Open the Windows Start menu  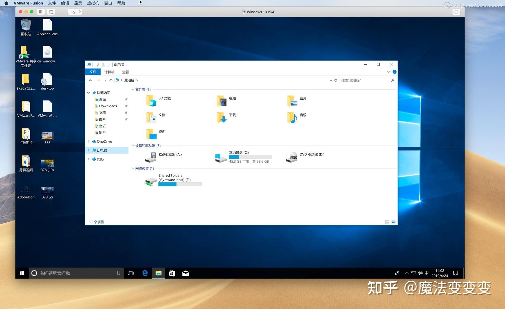click(22, 273)
